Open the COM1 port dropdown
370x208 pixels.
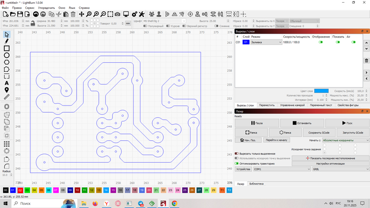[x=282, y=169]
